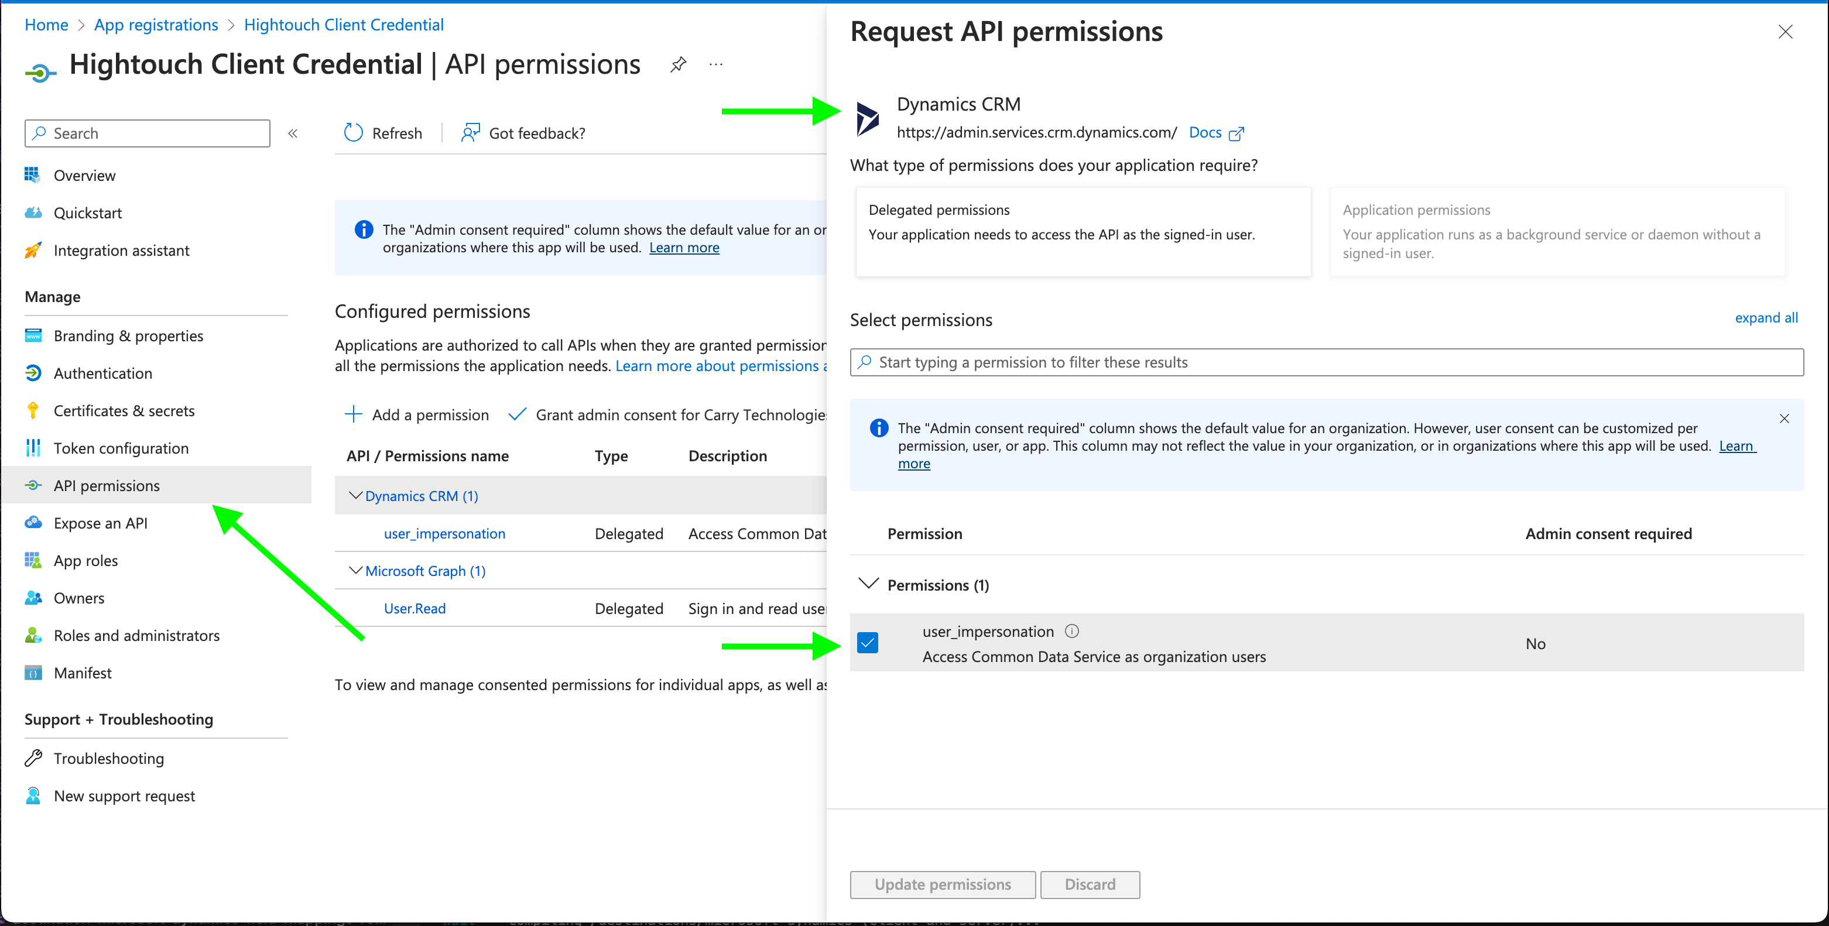Click the Integration assistant rocket icon

click(33, 250)
